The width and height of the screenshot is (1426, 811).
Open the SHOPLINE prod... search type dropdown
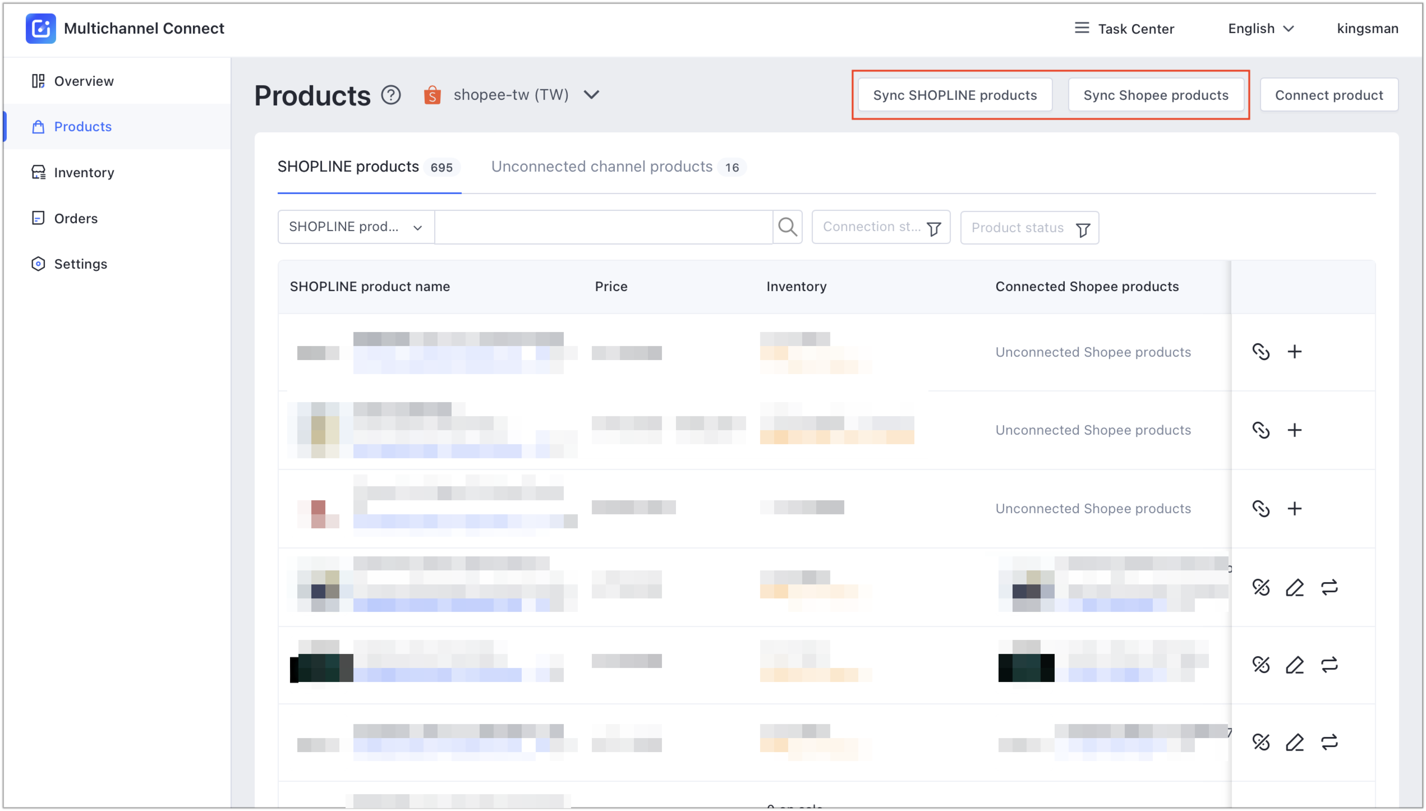356,227
